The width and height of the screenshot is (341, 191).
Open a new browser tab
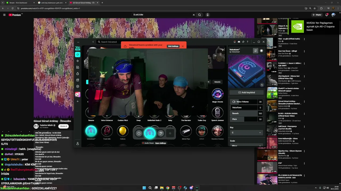[x=102, y=3]
